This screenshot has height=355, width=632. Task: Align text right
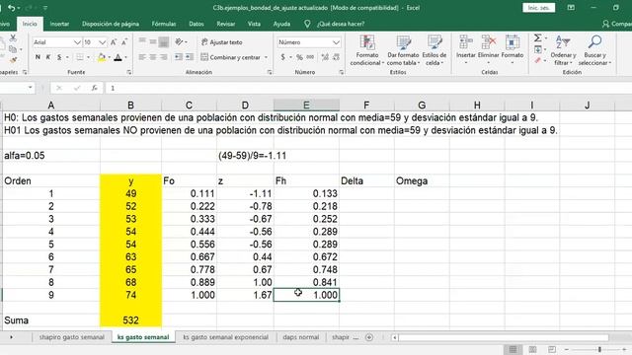click(163, 57)
